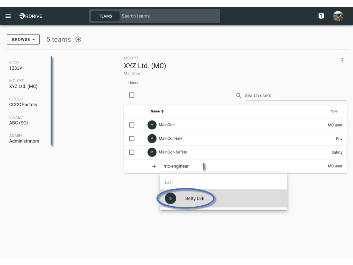Click the plus icon beside mc-engineer
This screenshot has height=265, width=353.
click(x=154, y=166)
